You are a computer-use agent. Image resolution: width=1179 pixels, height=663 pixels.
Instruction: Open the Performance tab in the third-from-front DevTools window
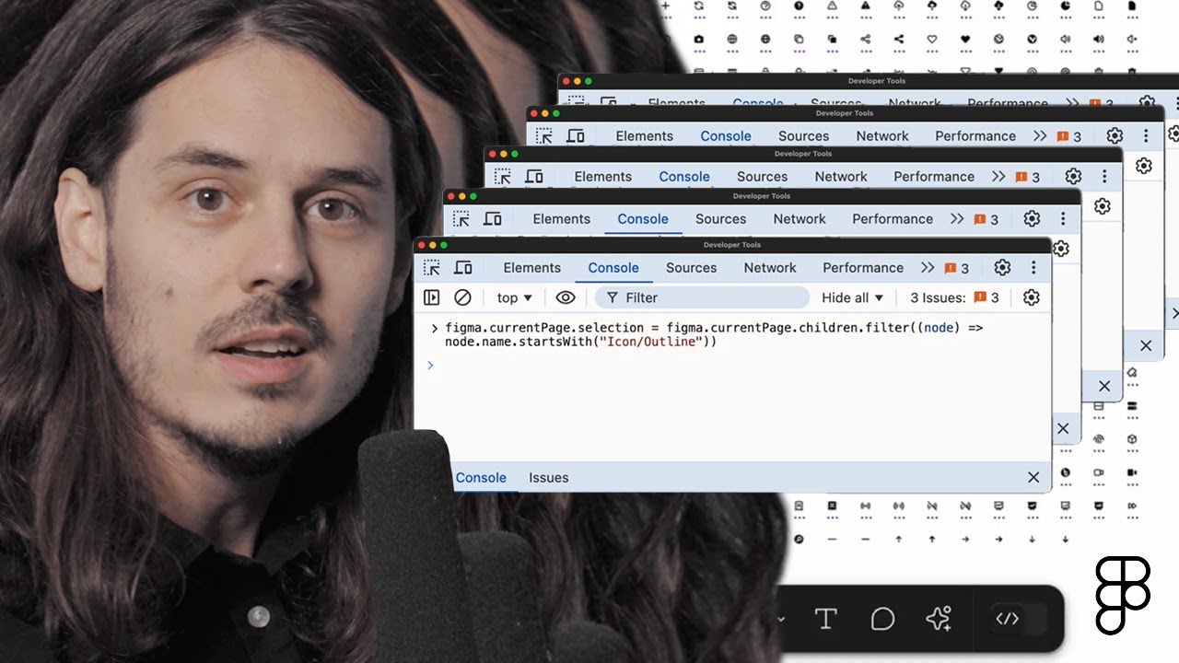coord(934,177)
